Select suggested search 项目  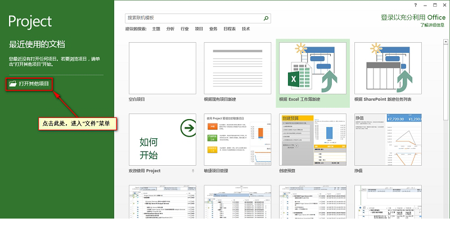(x=199, y=29)
